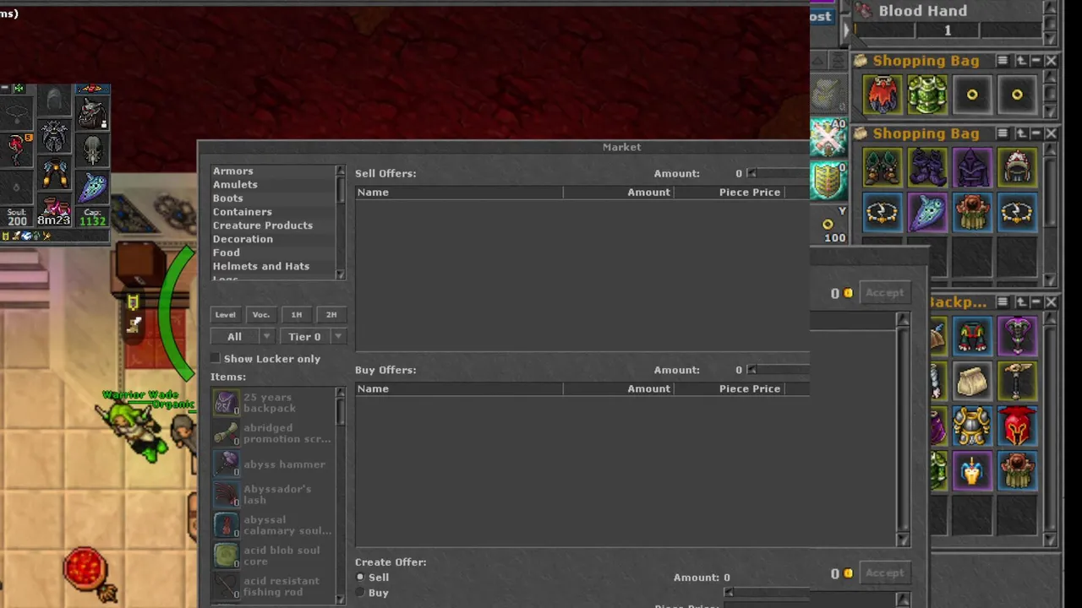
Task: Click the red wand weapon slot
Action: click(x=16, y=150)
